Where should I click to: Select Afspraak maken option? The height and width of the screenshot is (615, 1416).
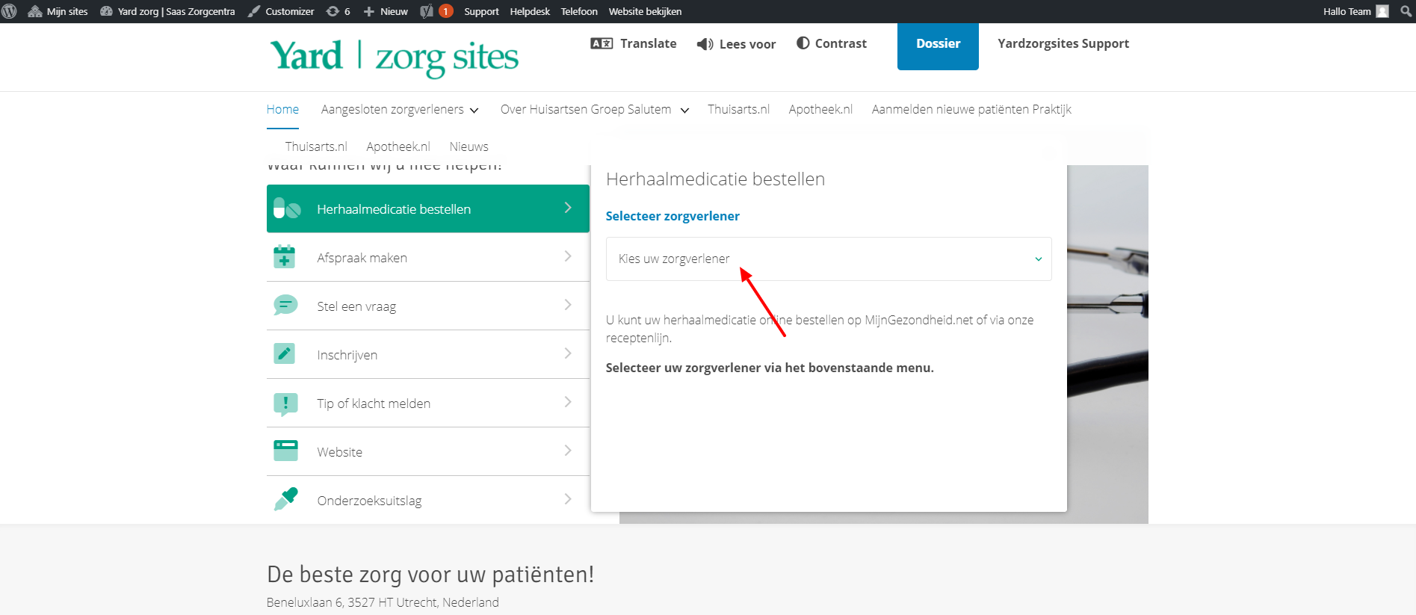pyautogui.click(x=428, y=257)
